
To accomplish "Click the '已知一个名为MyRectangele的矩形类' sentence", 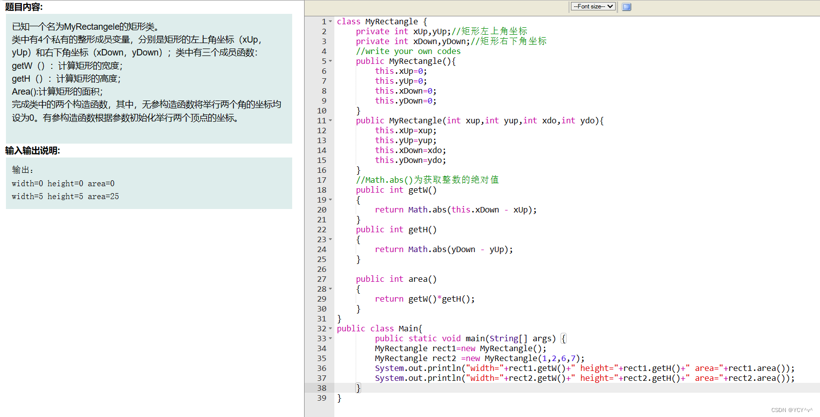I will coord(85,27).
